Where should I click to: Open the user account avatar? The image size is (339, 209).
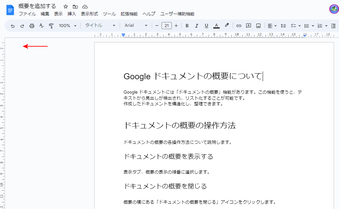(334, 9)
